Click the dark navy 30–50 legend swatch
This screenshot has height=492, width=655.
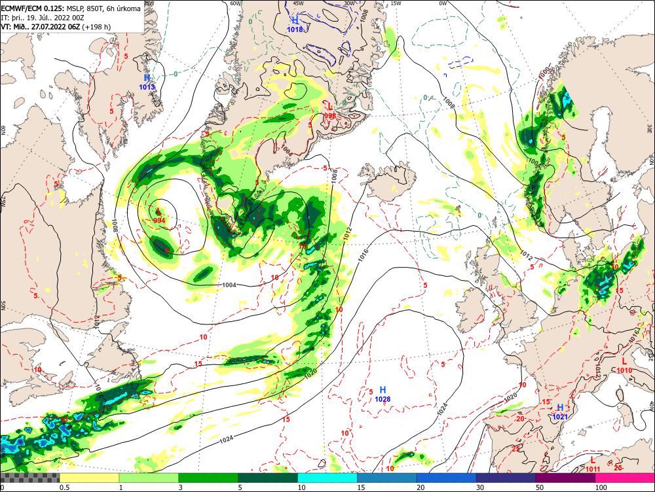click(x=506, y=478)
